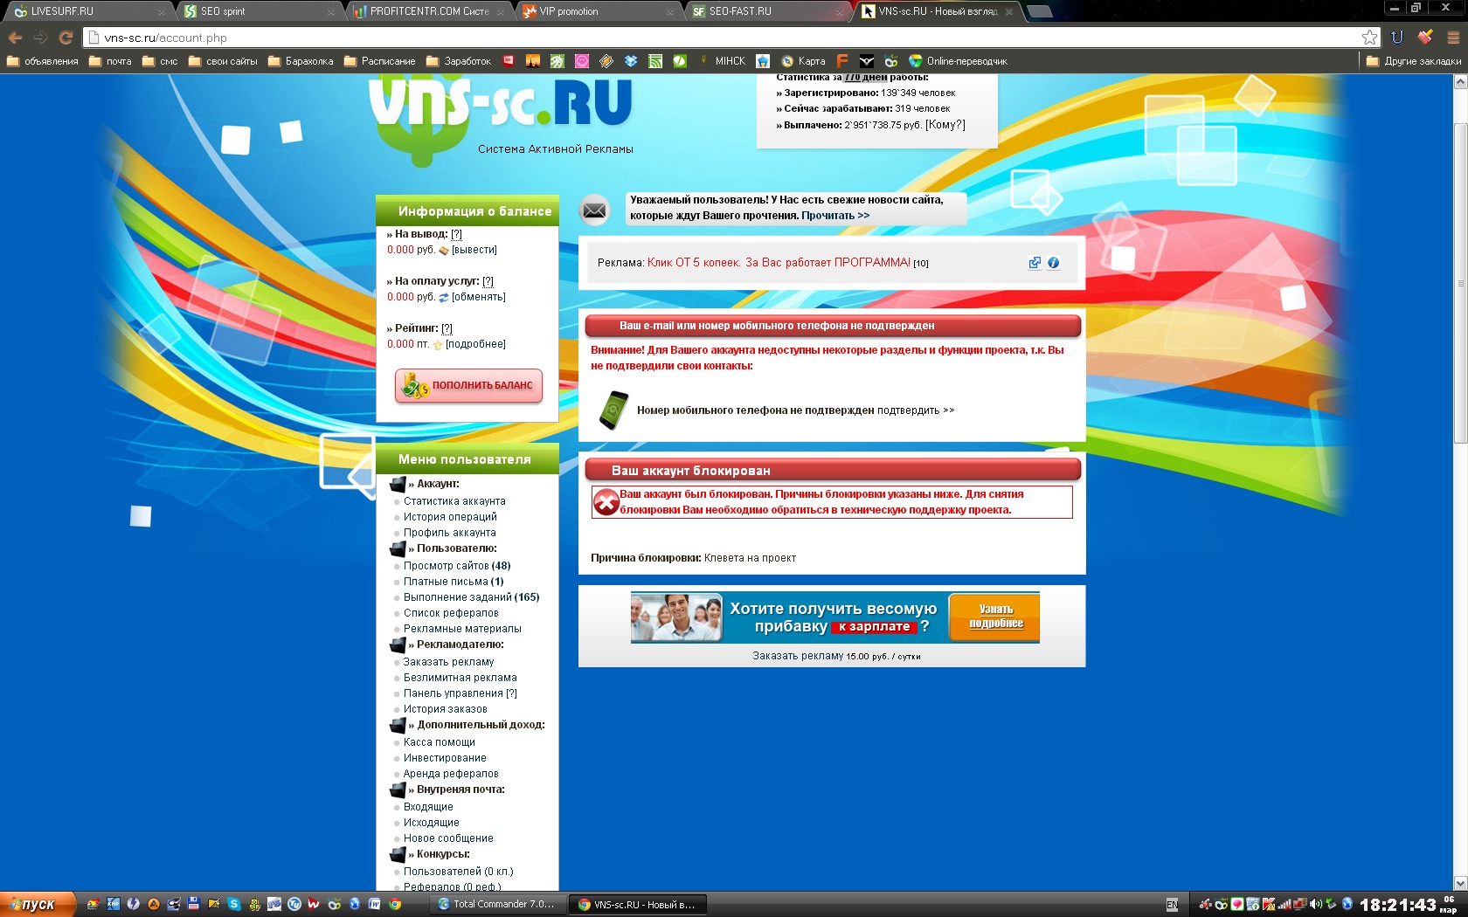1468x917 pixels.
Task: Click the blue info icon in ad bar
Action: pyautogui.click(x=1053, y=263)
